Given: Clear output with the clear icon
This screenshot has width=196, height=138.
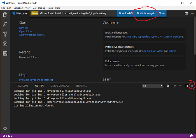Looking at the screenshot, I should (x=168, y=86).
